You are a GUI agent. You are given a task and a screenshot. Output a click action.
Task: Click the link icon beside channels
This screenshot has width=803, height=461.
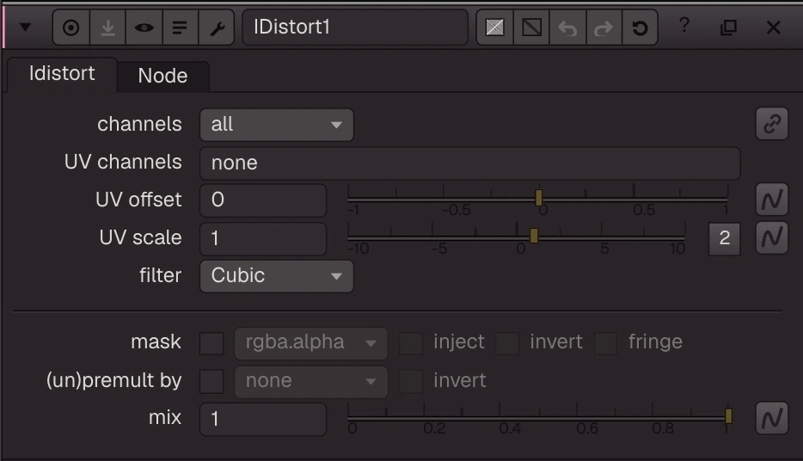[772, 124]
